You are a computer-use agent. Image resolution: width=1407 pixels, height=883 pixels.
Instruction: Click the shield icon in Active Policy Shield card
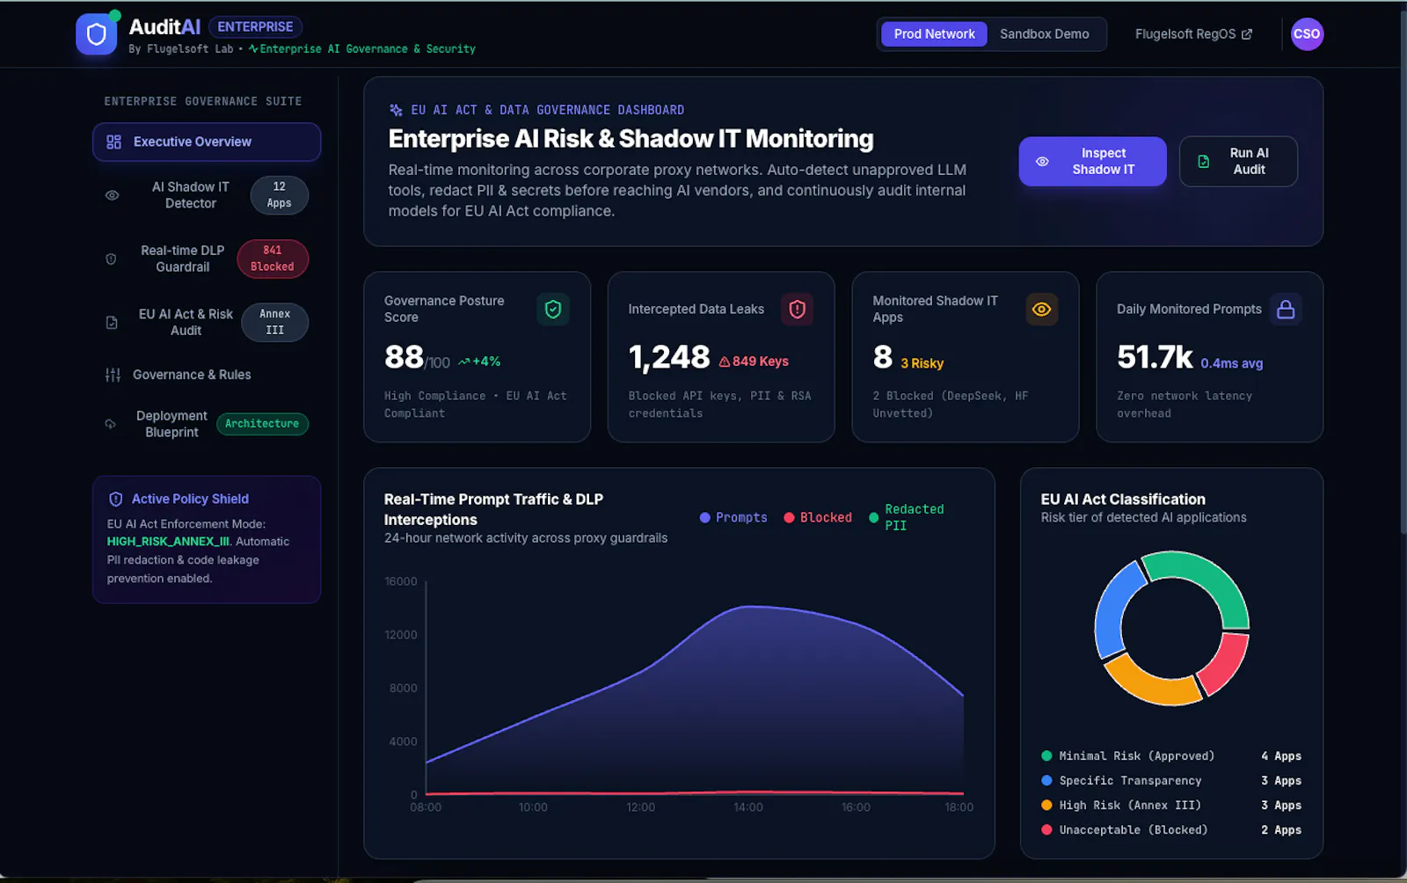coord(115,499)
